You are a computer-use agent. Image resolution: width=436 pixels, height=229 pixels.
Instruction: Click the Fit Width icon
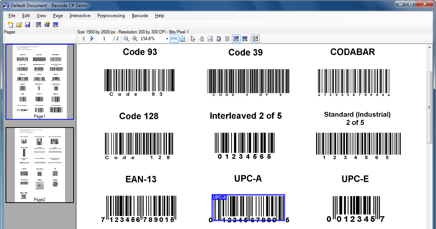pyautogui.click(x=174, y=38)
